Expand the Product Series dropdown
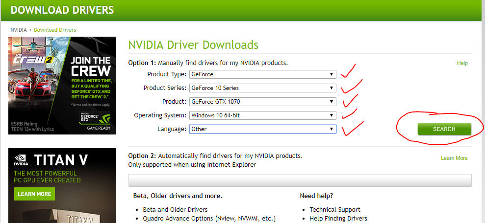Image resolution: width=485 pixels, height=223 pixels. click(262, 88)
